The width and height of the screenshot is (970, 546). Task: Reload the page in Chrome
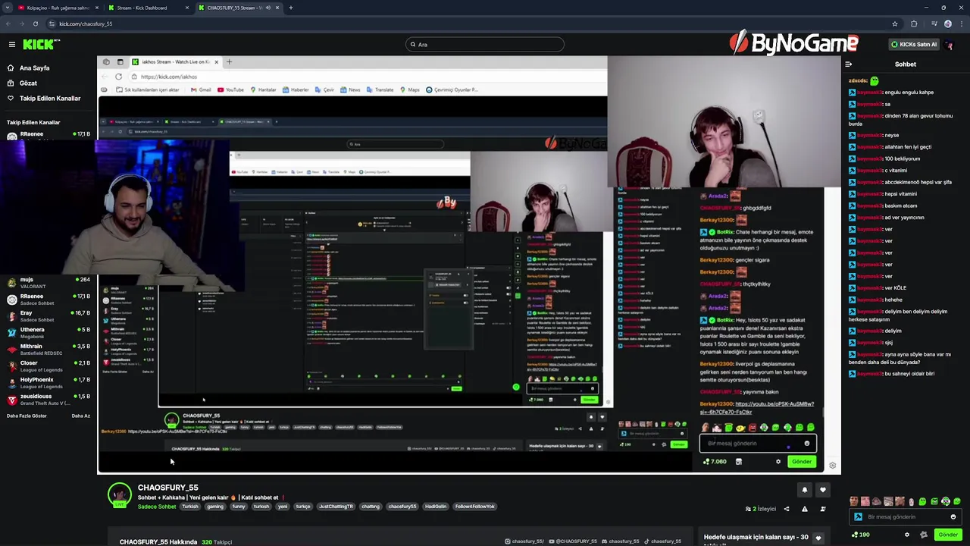pos(36,24)
